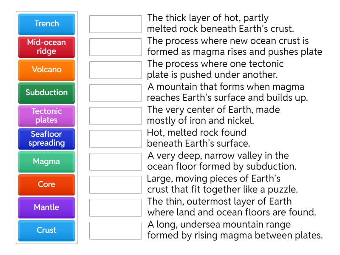This screenshot has height=255, width=340.
Task: Click empty slot for plate pushed under another
Action: click(115, 70)
